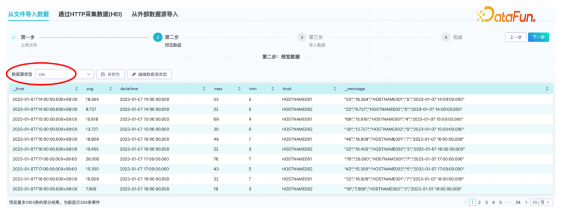
Task: Click the 另存为 button
Action: 111,74
